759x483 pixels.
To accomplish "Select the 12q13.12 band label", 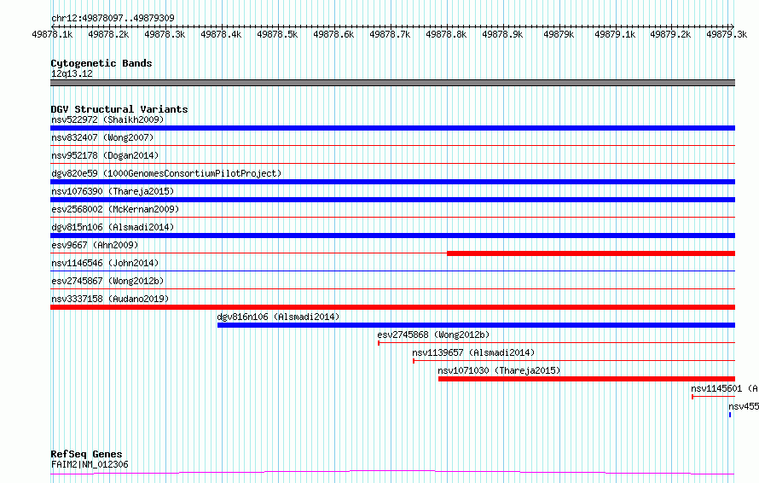I will point(72,73).
